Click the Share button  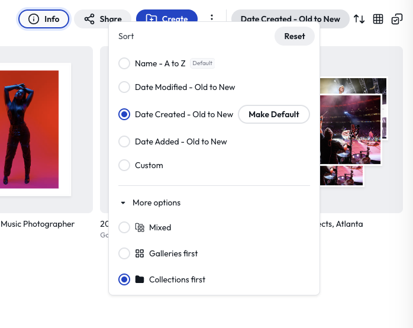(x=103, y=19)
